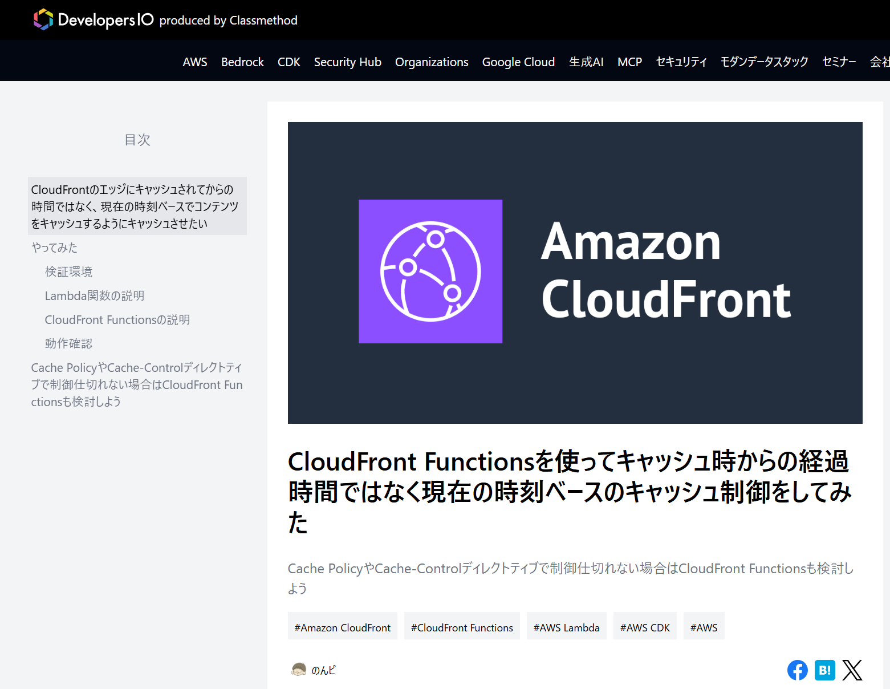Jump to やってみた in the table of contents
The width and height of the screenshot is (890, 689).
click(54, 248)
